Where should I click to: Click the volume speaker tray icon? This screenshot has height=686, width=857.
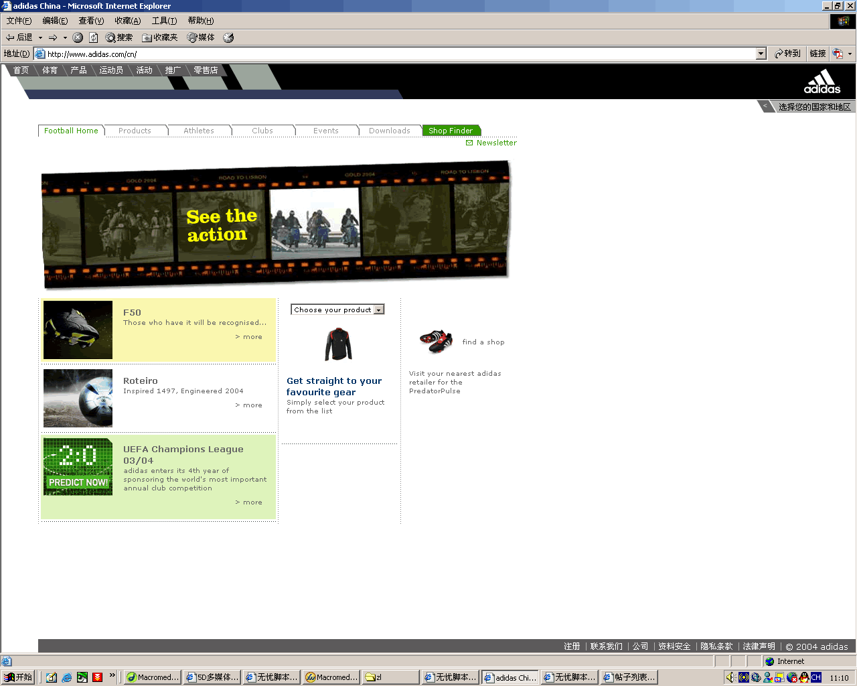coord(730,677)
